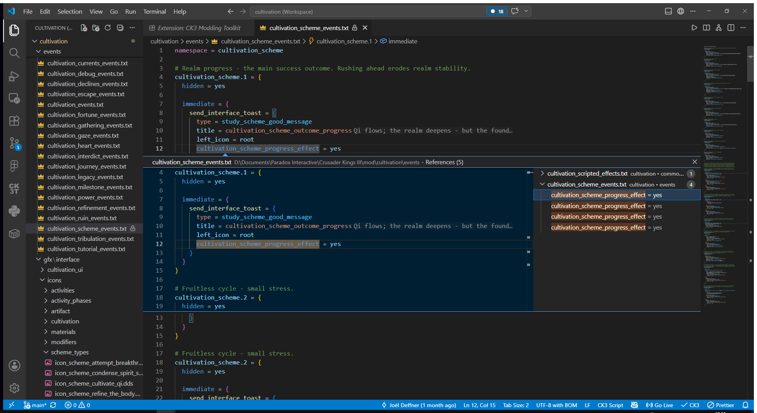Open cultivation_tribulation_events.txt file

(90, 239)
